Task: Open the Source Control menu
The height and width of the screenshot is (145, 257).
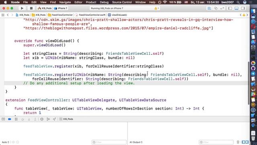Action: click(122, 2)
